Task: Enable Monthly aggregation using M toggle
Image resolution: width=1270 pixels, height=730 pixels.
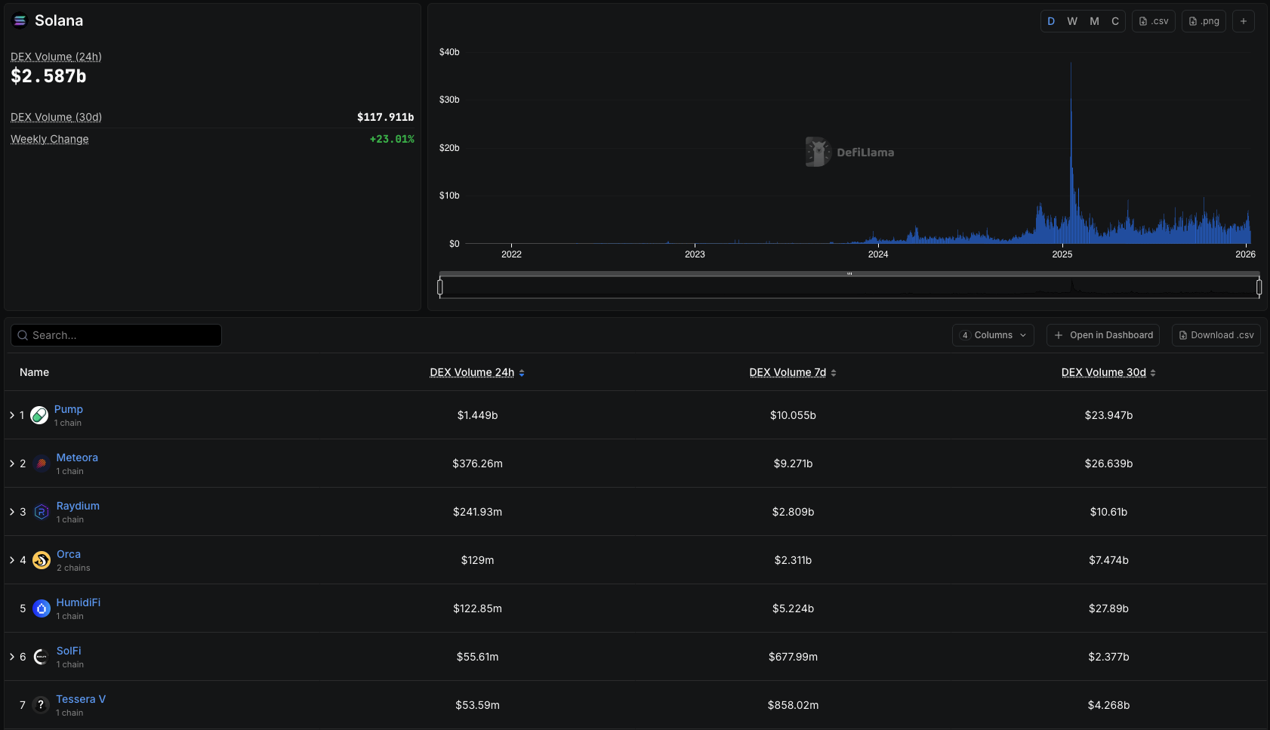Action: coord(1093,20)
